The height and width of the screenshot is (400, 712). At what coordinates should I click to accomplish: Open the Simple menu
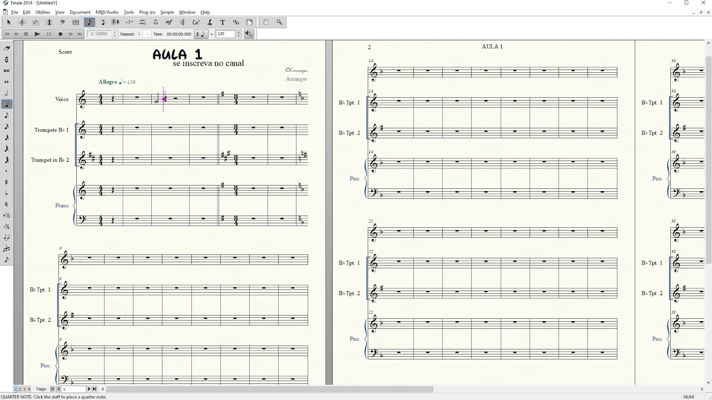coord(167,12)
